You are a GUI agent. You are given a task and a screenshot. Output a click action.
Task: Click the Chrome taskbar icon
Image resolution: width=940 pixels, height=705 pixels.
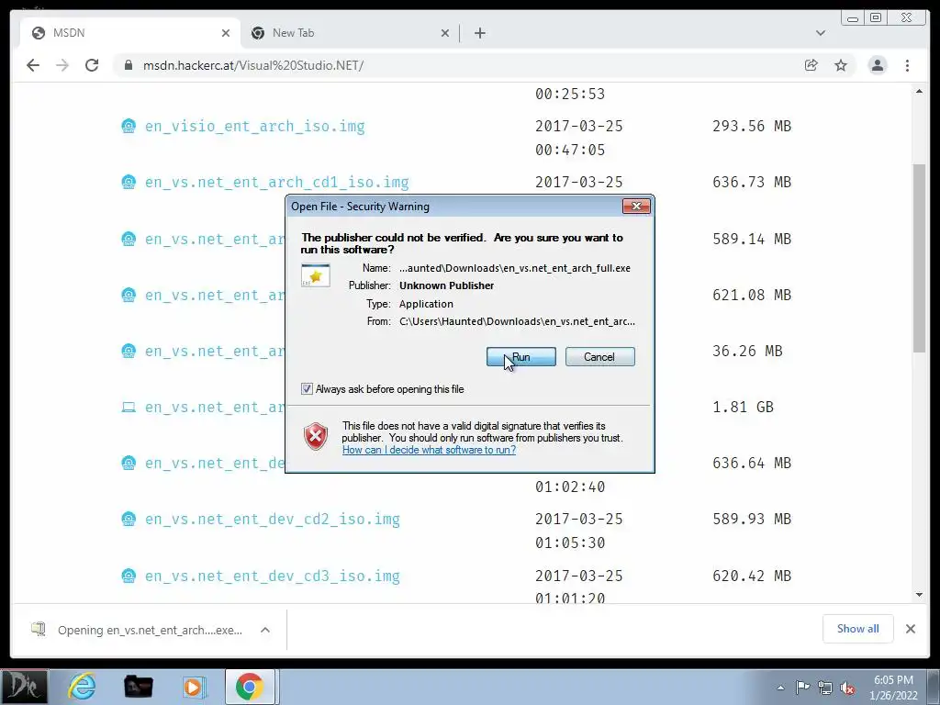250,687
